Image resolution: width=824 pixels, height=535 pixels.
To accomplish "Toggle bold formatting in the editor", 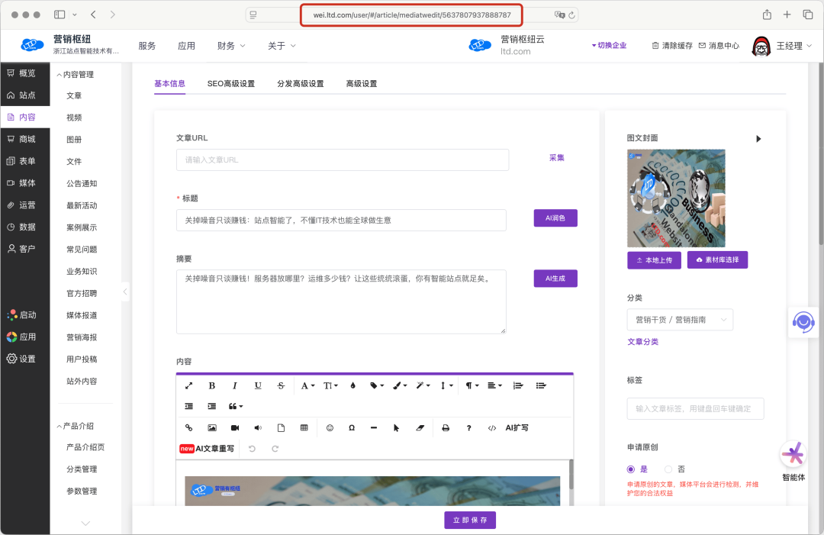I will [x=212, y=386].
